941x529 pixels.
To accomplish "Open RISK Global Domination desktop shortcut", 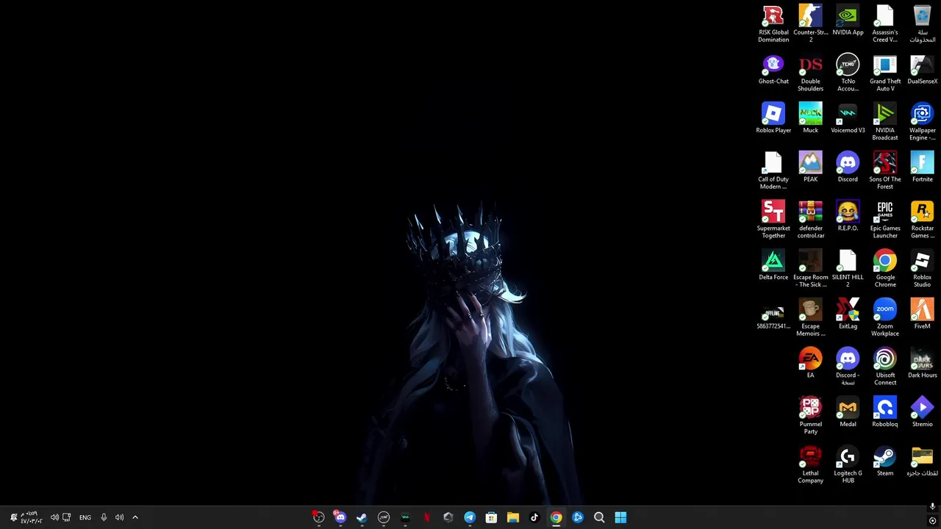I will (773, 24).
